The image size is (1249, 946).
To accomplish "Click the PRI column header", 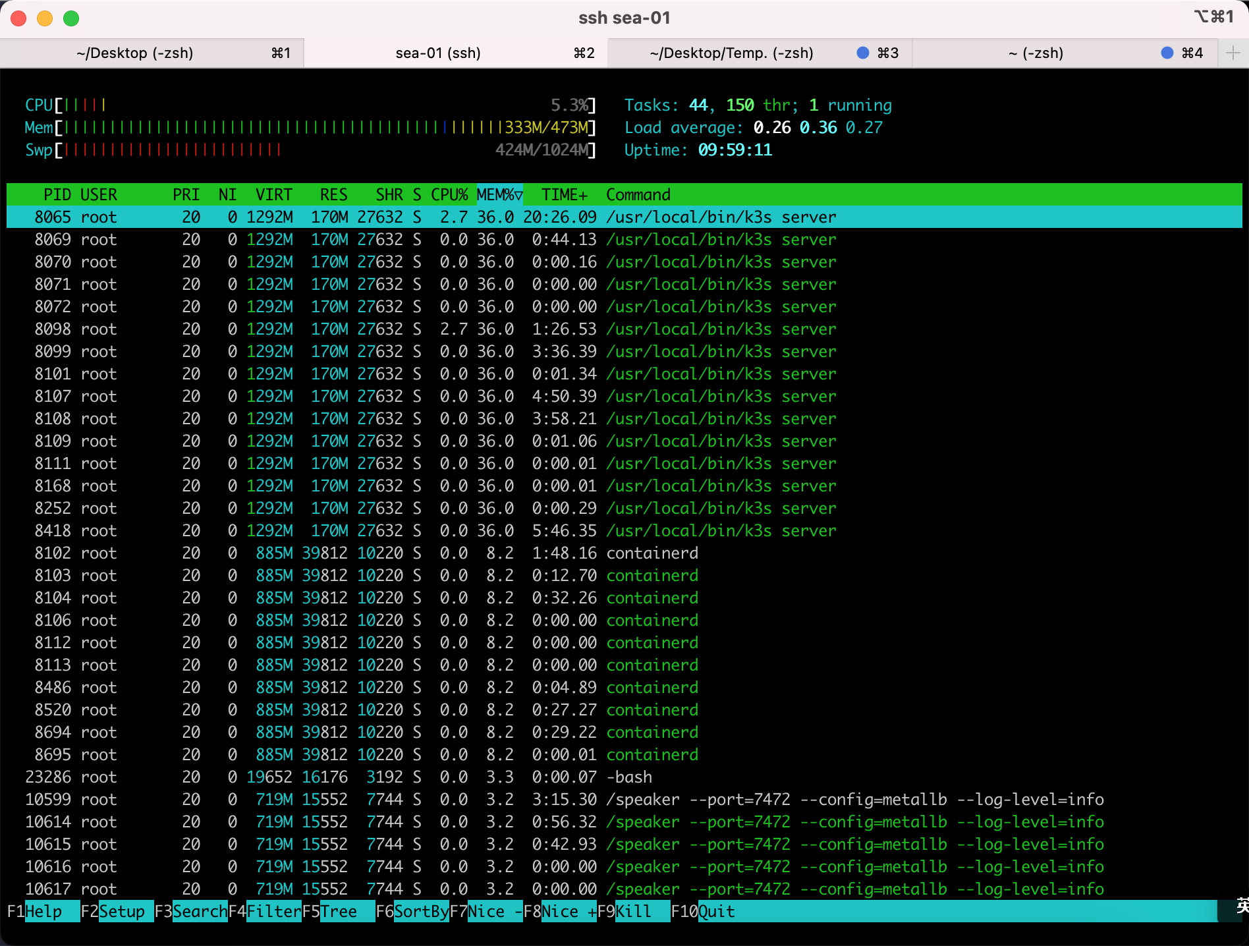I will pos(186,194).
